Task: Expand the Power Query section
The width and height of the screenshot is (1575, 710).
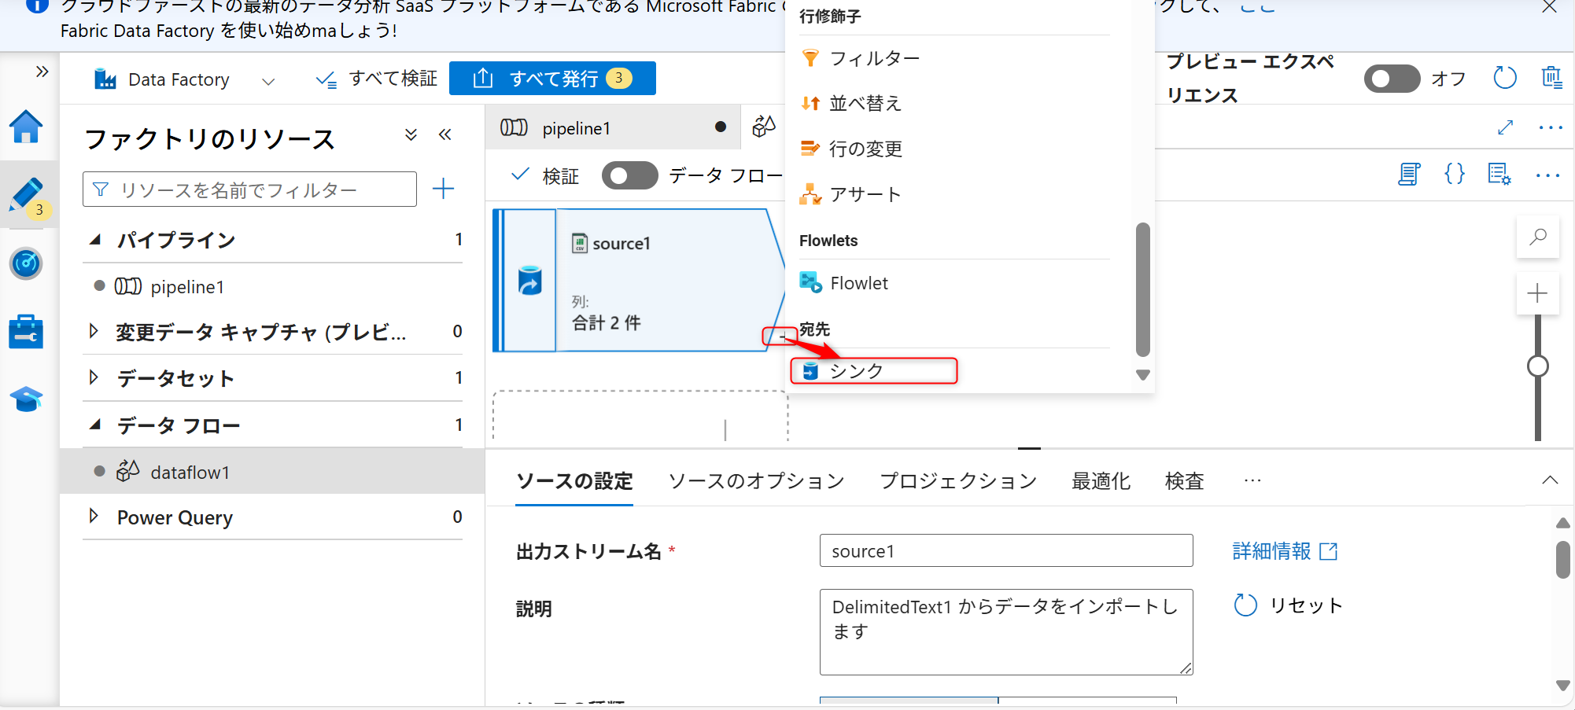Action: [95, 517]
